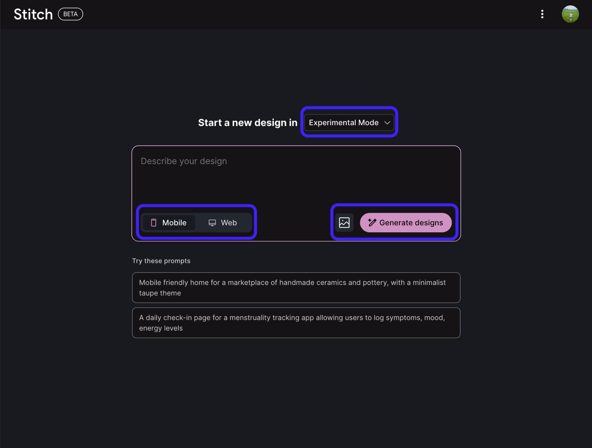Click the user profile avatar
This screenshot has height=448, width=592.
coord(570,14)
